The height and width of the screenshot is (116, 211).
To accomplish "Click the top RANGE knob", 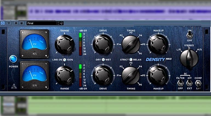I will [65, 44].
